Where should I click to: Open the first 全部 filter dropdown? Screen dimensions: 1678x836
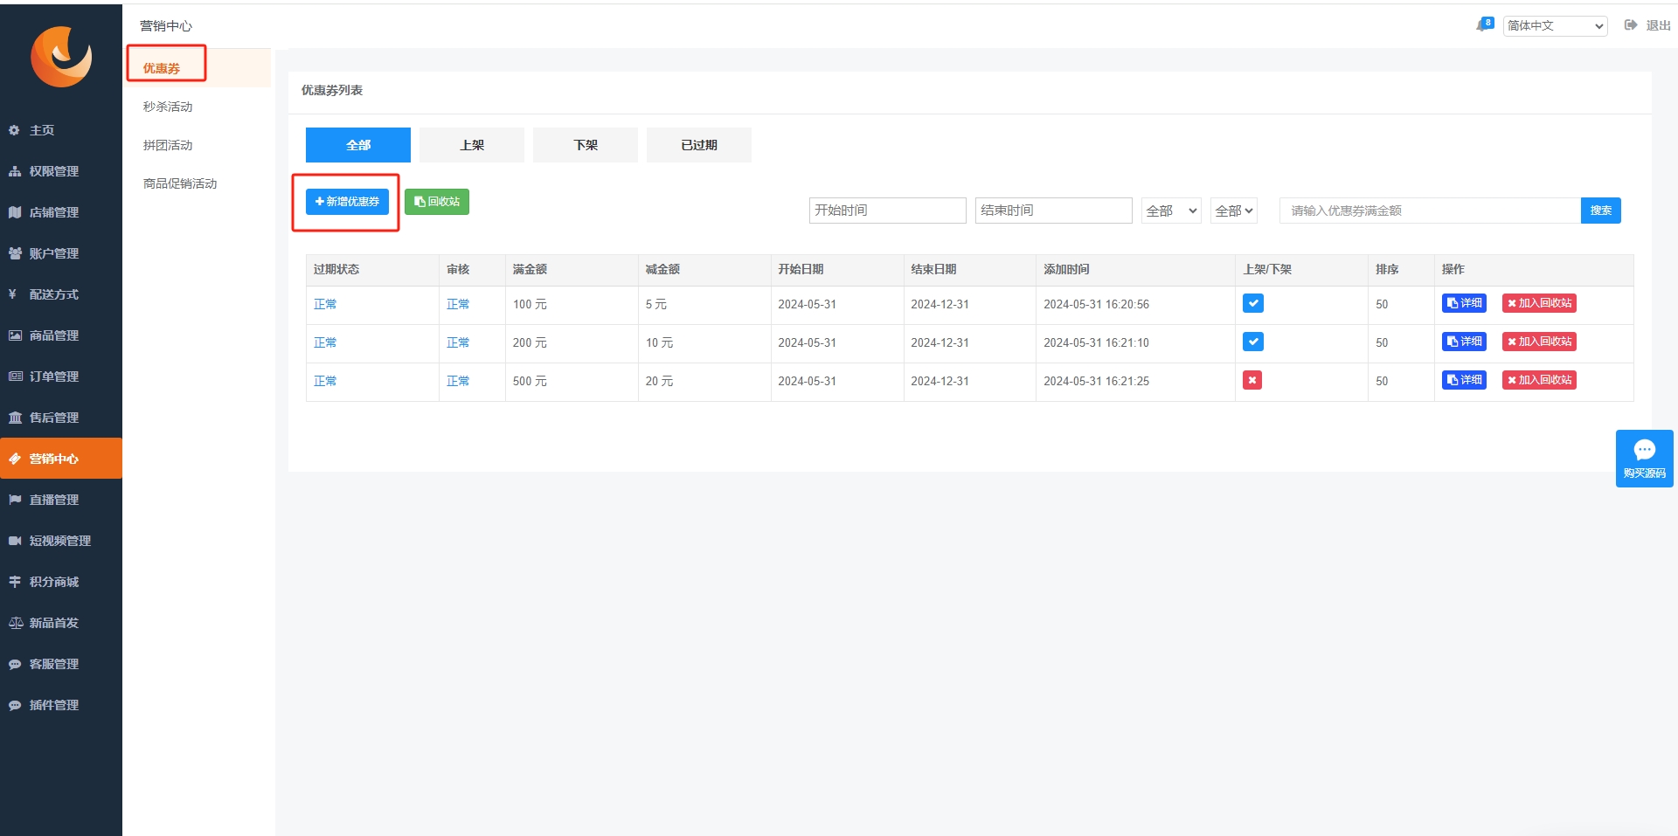point(1171,211)
